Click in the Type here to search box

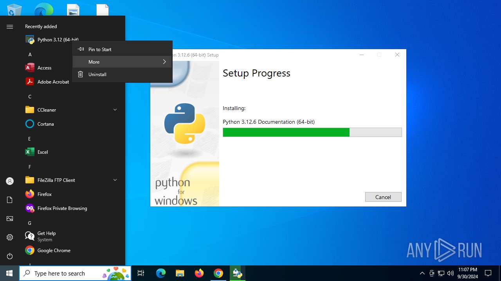[x=75, y=273]
